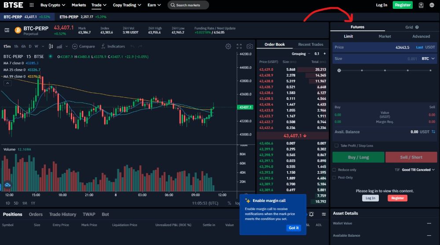Click the green Buy / Long button
This screenshot has height=245, width=440.
[x=358, y=157]
